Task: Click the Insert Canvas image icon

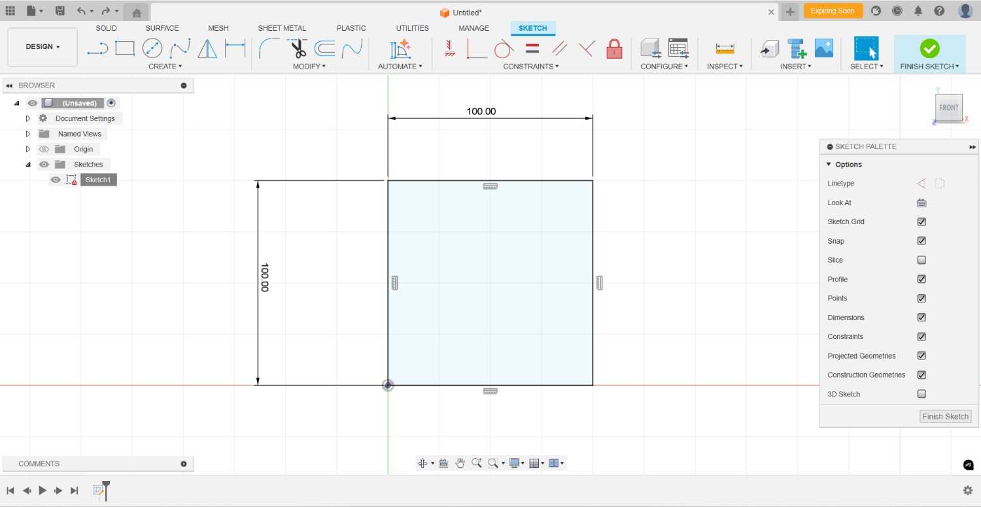Action: tap(824, 48)
